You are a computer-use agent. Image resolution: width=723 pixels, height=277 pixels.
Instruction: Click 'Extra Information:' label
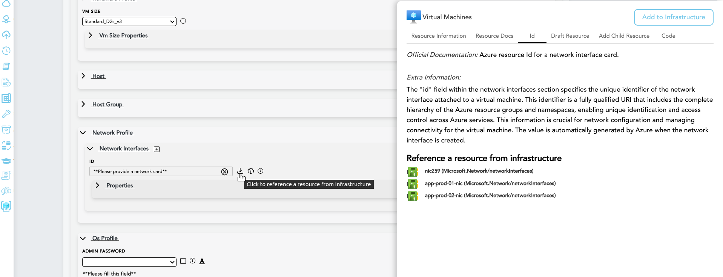tap(434, 77)
